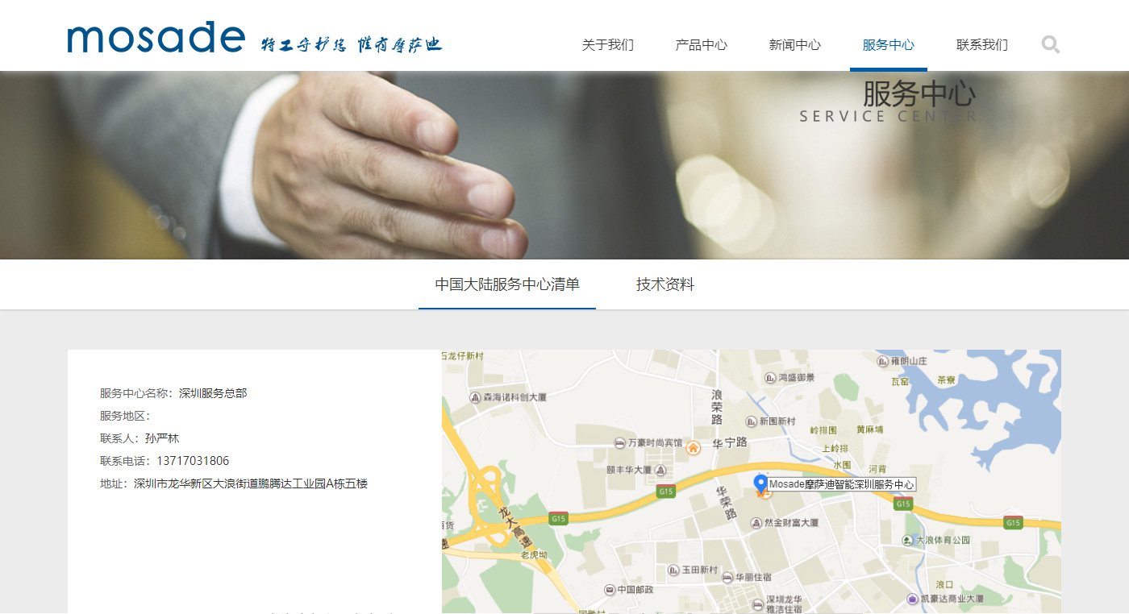Click the 森海诺科创大厦 building icon

click(475, 397)
